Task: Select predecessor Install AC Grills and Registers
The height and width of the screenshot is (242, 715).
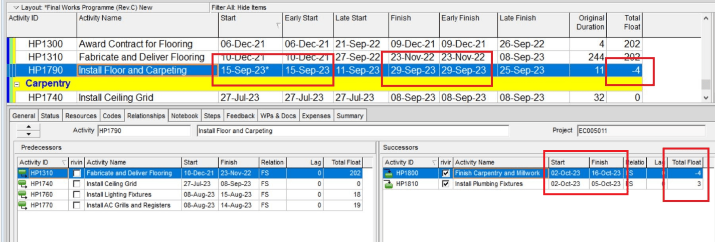Action: tap(190, 205)
